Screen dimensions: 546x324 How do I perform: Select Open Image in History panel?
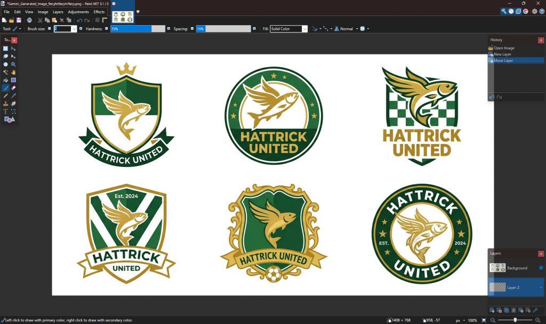(x=504, y=48)
